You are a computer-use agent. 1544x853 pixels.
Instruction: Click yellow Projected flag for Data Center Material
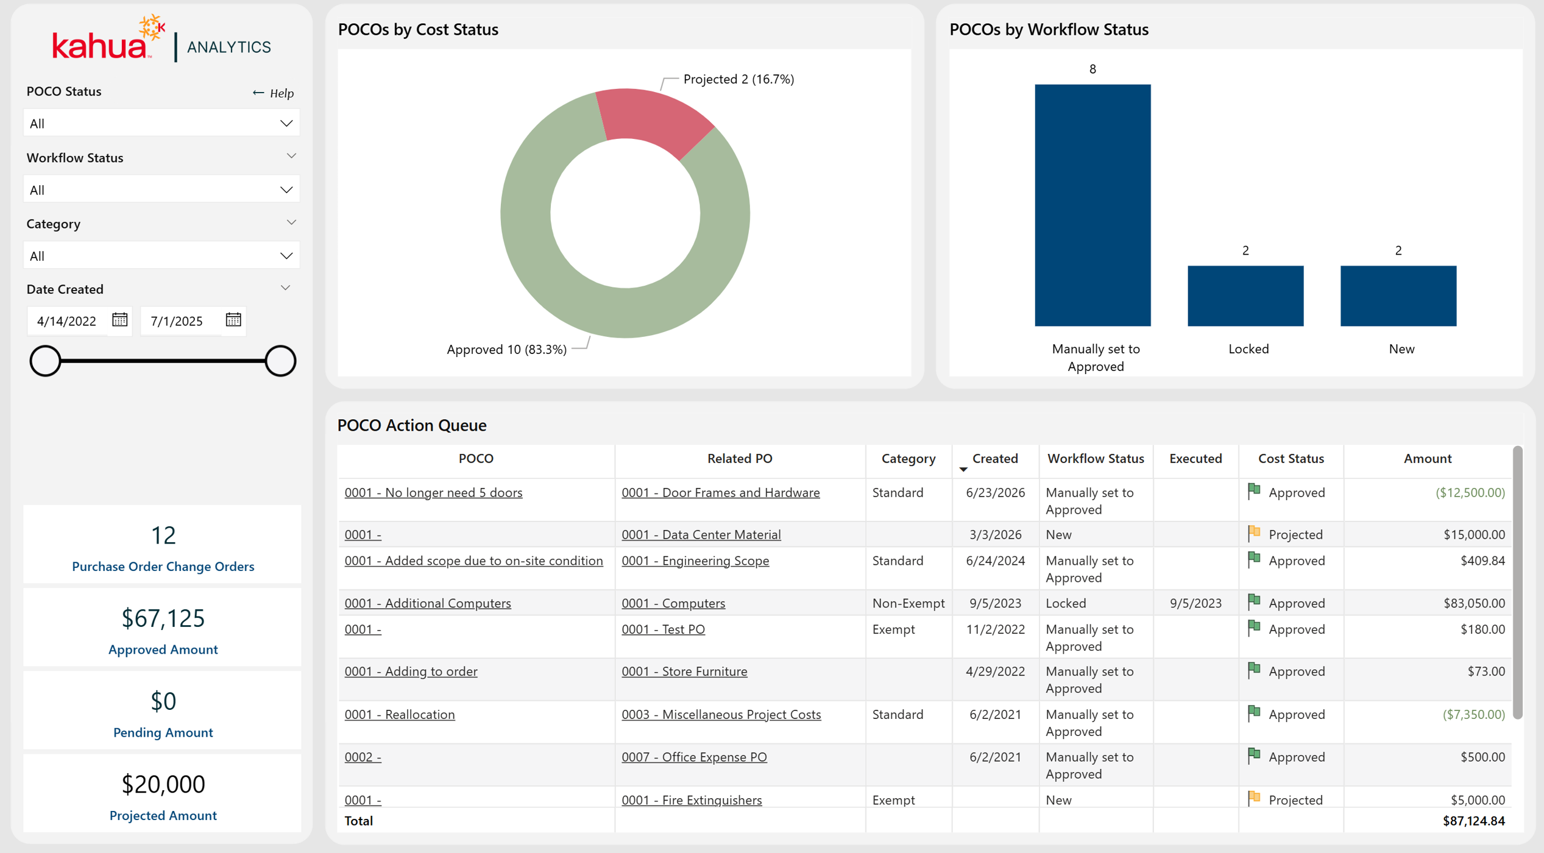tap(1254, 533)
